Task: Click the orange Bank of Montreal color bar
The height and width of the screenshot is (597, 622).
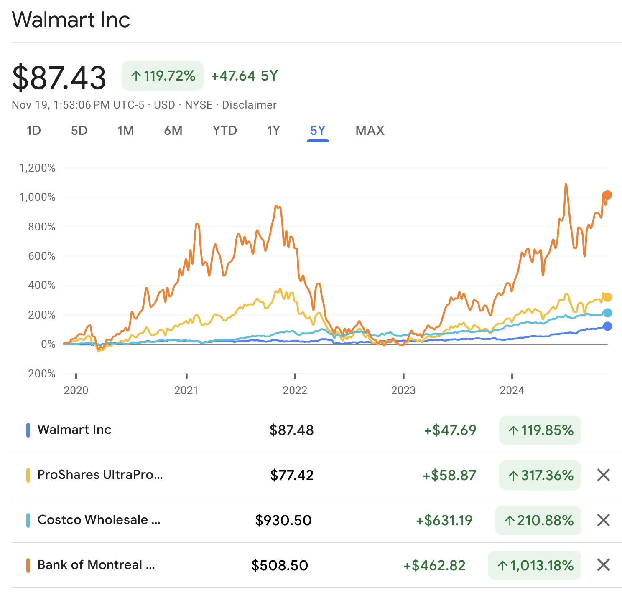Action: tap(28, 565)
